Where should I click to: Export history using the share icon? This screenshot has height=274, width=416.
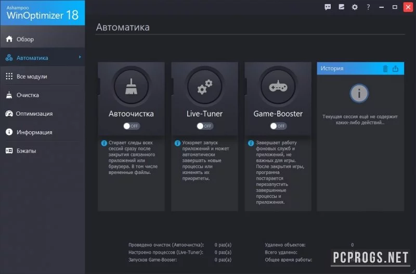pos(395,69)
